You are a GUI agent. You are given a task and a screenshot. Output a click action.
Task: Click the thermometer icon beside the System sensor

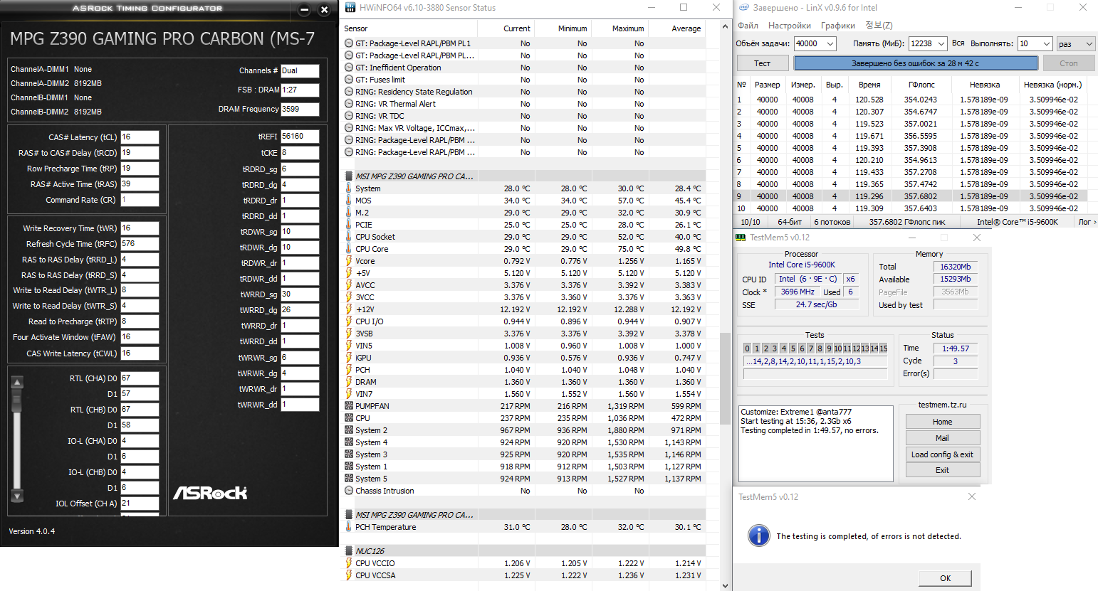coord(349,188)
